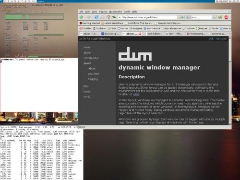The width and height of the screenshot is (240, 180).
Task: Open the wmii/ sidebar link
Action: [x=87, y=97]
